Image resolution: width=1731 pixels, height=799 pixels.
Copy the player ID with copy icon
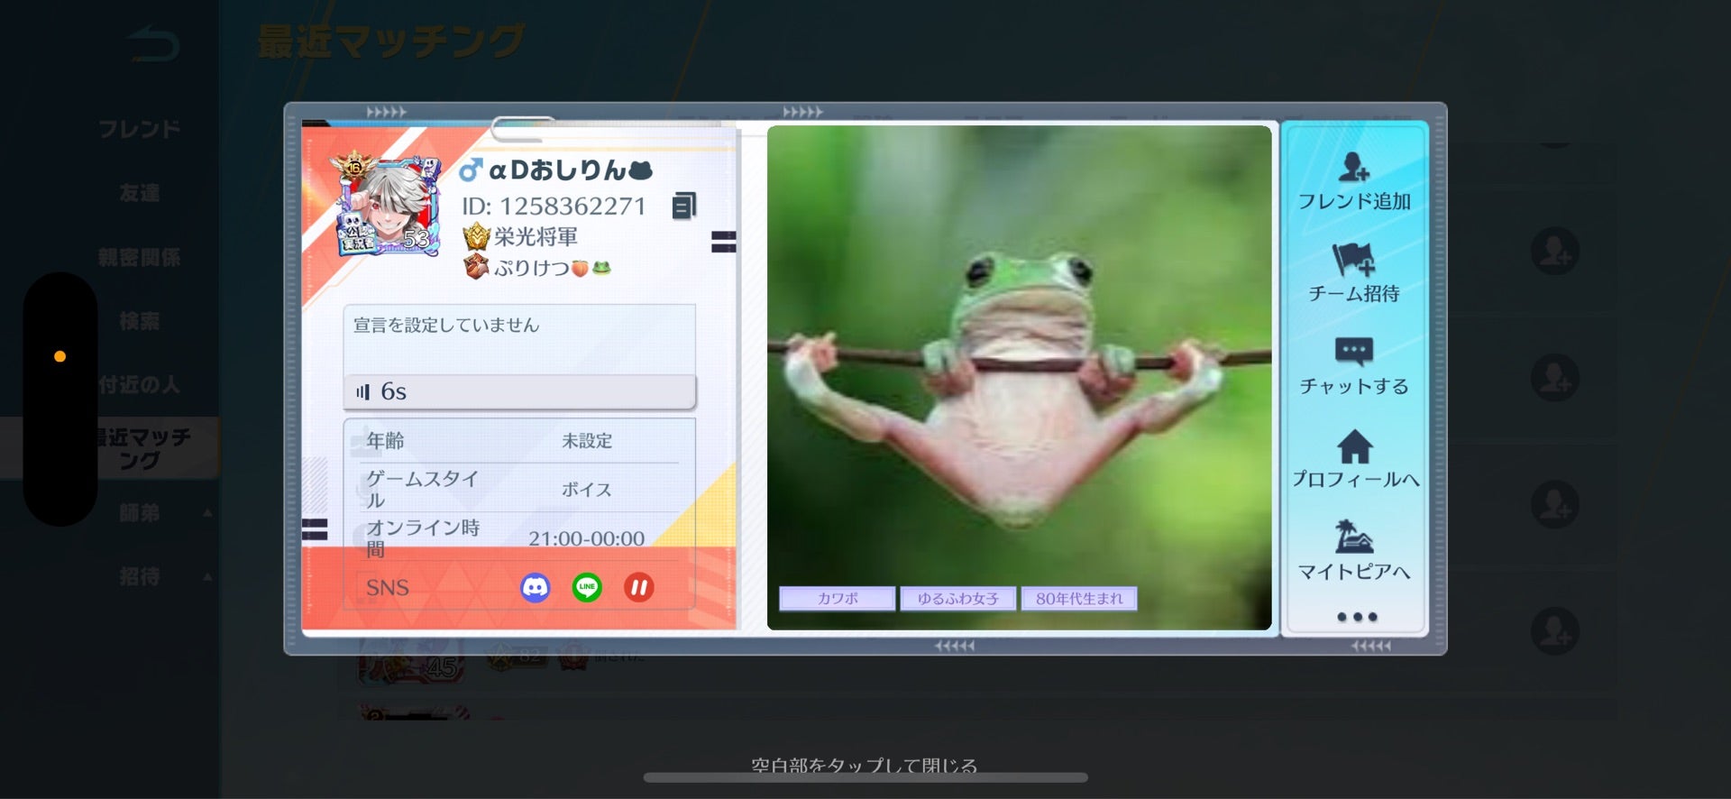coord(684,207)
